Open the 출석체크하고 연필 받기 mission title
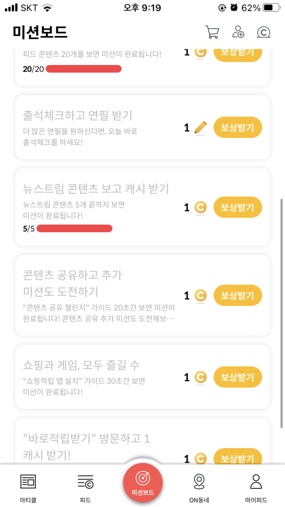The image size is (285, 507). pos(78,115)
